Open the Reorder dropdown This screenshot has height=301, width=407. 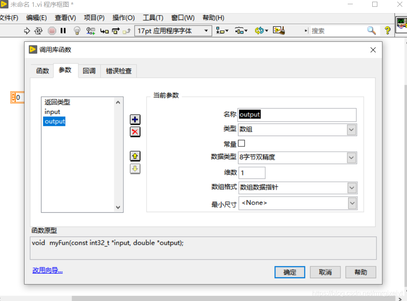261,31
